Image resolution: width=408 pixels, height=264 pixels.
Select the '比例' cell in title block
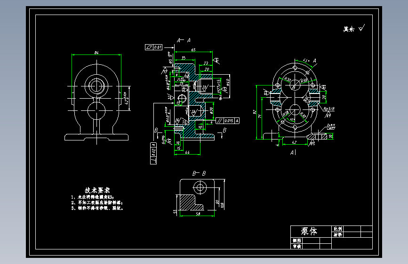tap(338, 229)
